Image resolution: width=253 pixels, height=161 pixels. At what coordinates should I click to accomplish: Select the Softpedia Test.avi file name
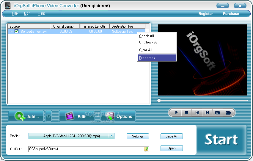click(x=34, y=32)
